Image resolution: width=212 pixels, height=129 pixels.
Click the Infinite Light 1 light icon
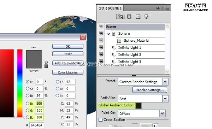click(x=113, y=48)
